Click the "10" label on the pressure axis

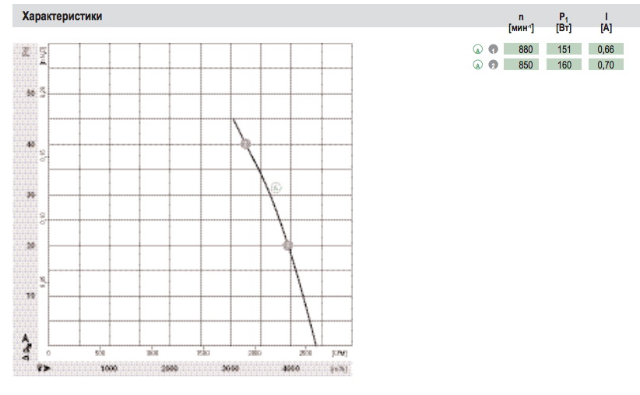pyautogui.click(x=30, y=295)
